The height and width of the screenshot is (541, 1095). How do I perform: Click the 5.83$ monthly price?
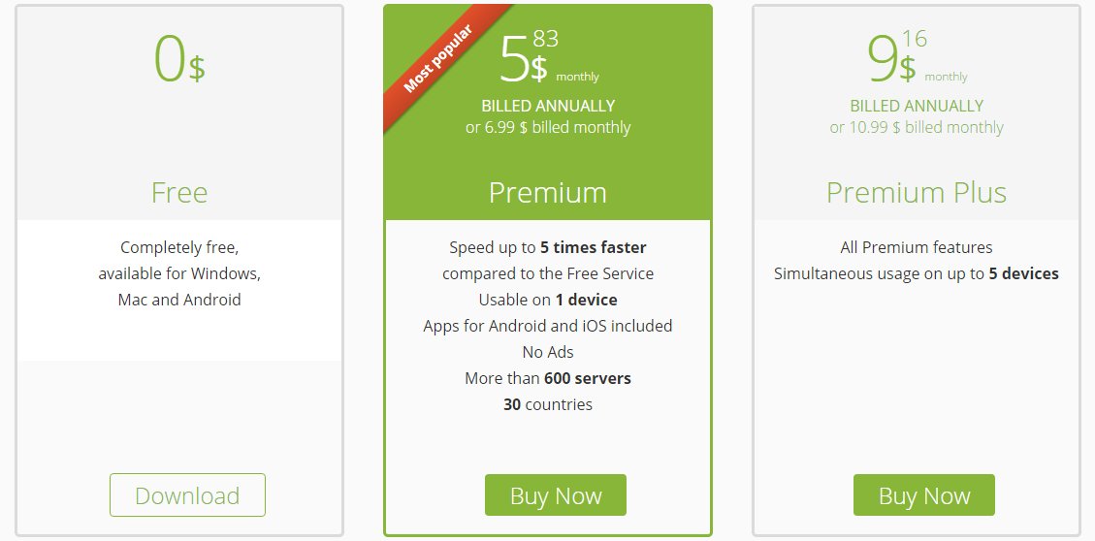coord(549,56)
